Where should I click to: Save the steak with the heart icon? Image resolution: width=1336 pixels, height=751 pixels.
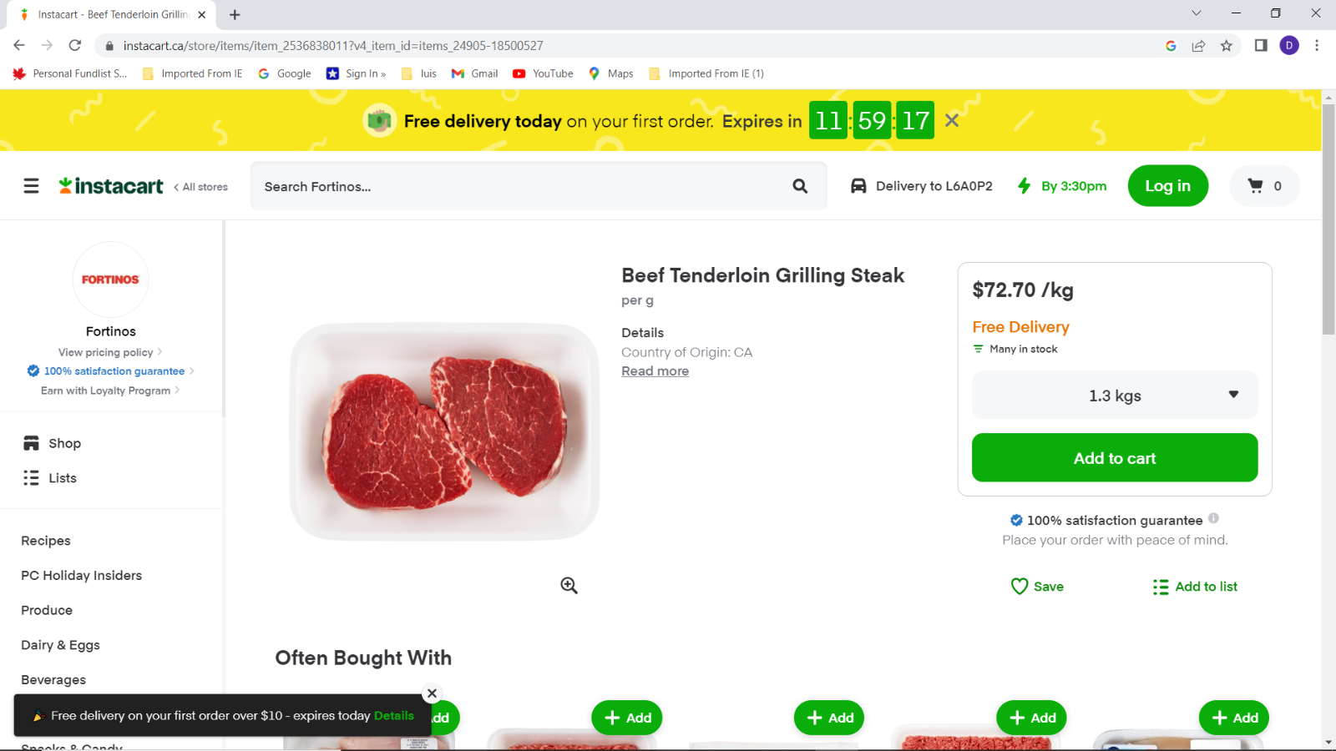pyautogui.click(x=1037, y=587)
